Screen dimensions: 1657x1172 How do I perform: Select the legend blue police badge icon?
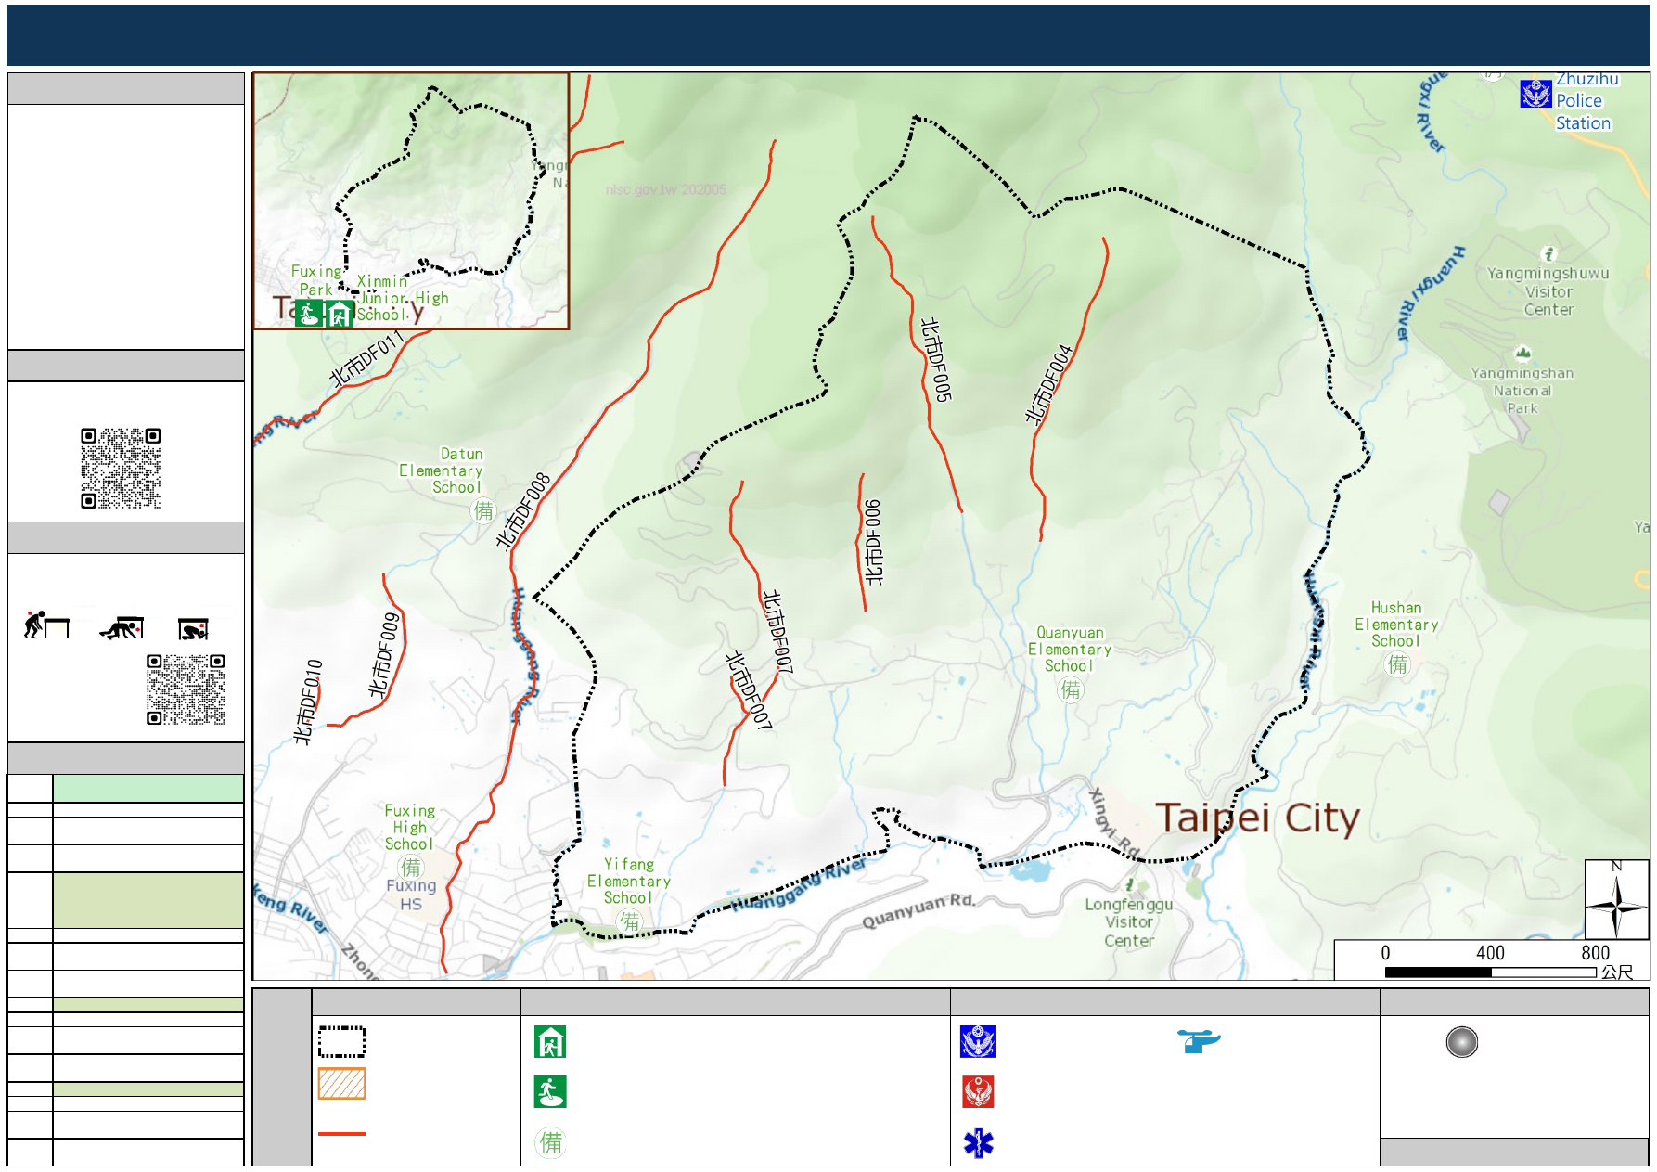tap(978, 1042)
